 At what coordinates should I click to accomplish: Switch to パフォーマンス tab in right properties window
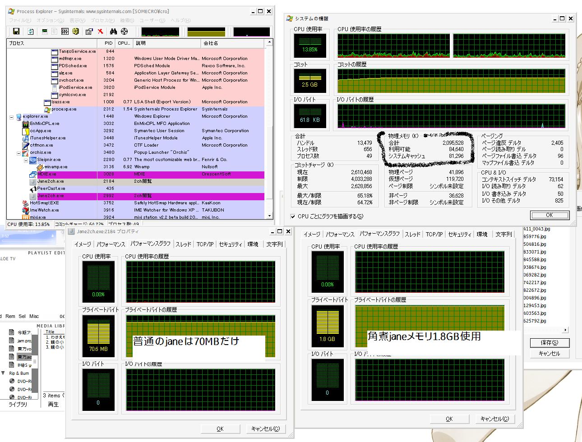click(340, 234)
